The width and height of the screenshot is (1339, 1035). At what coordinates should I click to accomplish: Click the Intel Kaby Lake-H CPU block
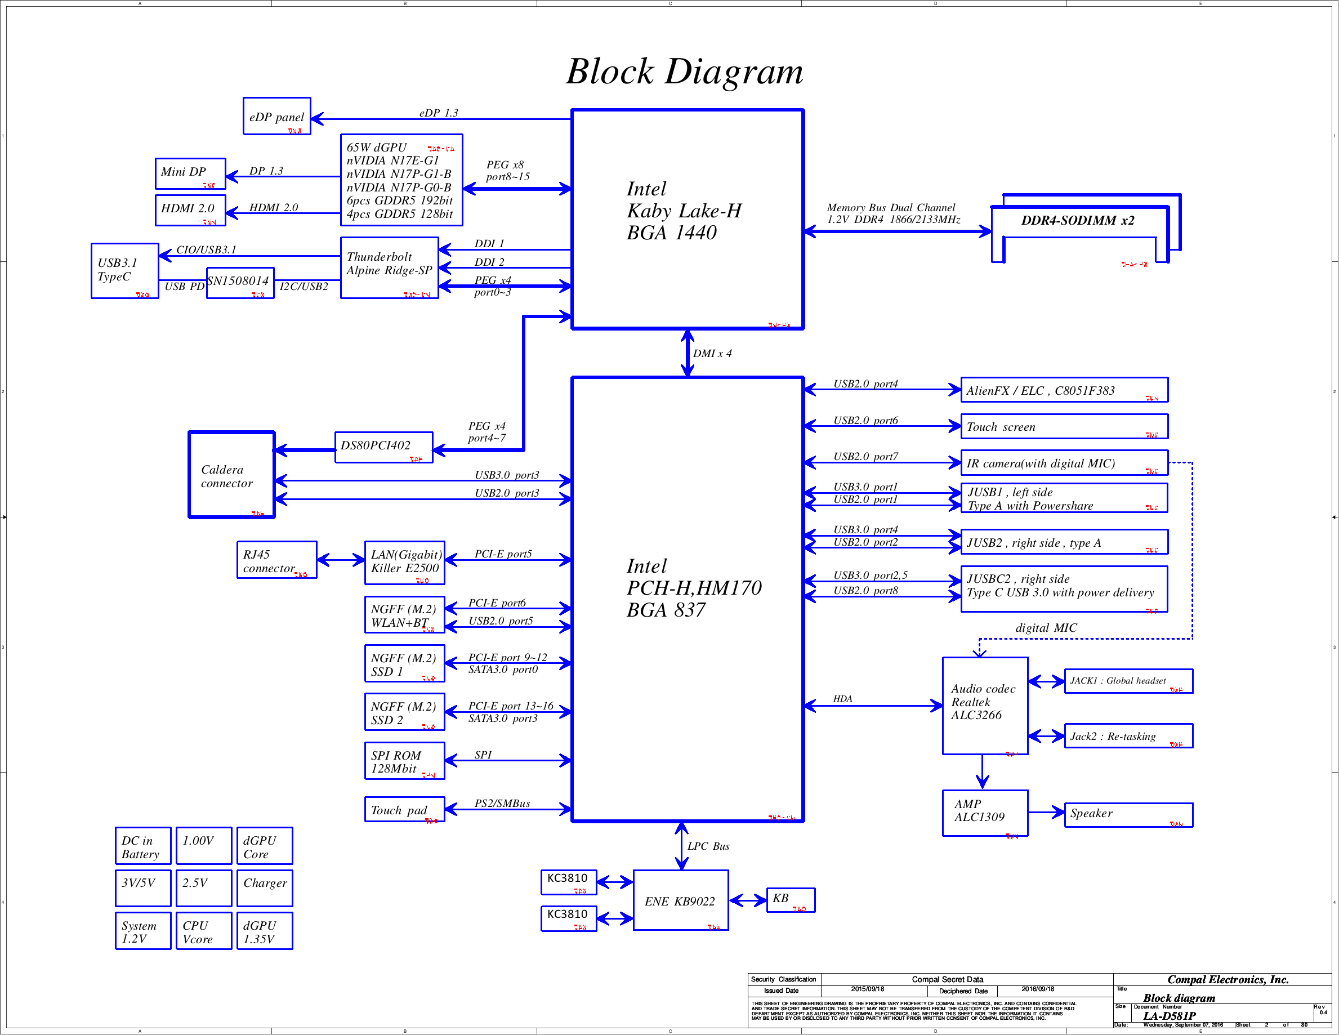[686, 219]
